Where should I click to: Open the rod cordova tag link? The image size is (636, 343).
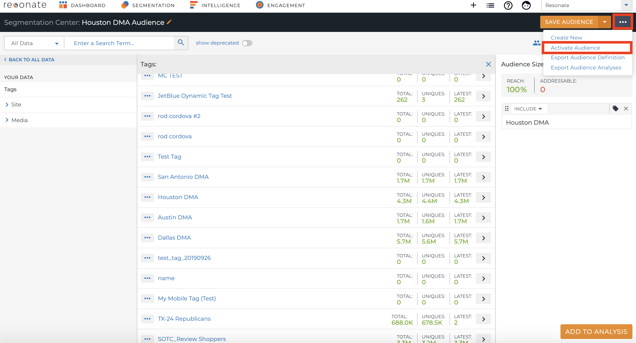[x=175, y=137]
